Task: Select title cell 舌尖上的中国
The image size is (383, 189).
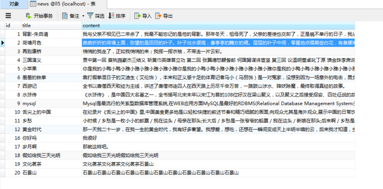Action: (52, 112)
